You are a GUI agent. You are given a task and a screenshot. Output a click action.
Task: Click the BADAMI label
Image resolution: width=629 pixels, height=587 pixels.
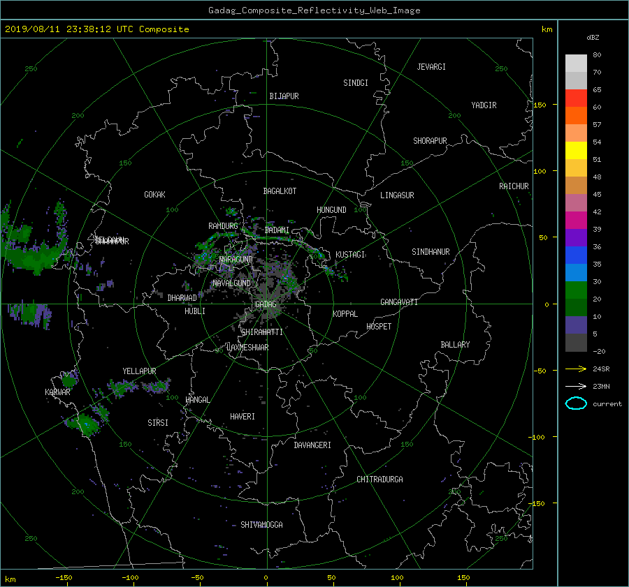pyautogui.click(x=277, y=230)
